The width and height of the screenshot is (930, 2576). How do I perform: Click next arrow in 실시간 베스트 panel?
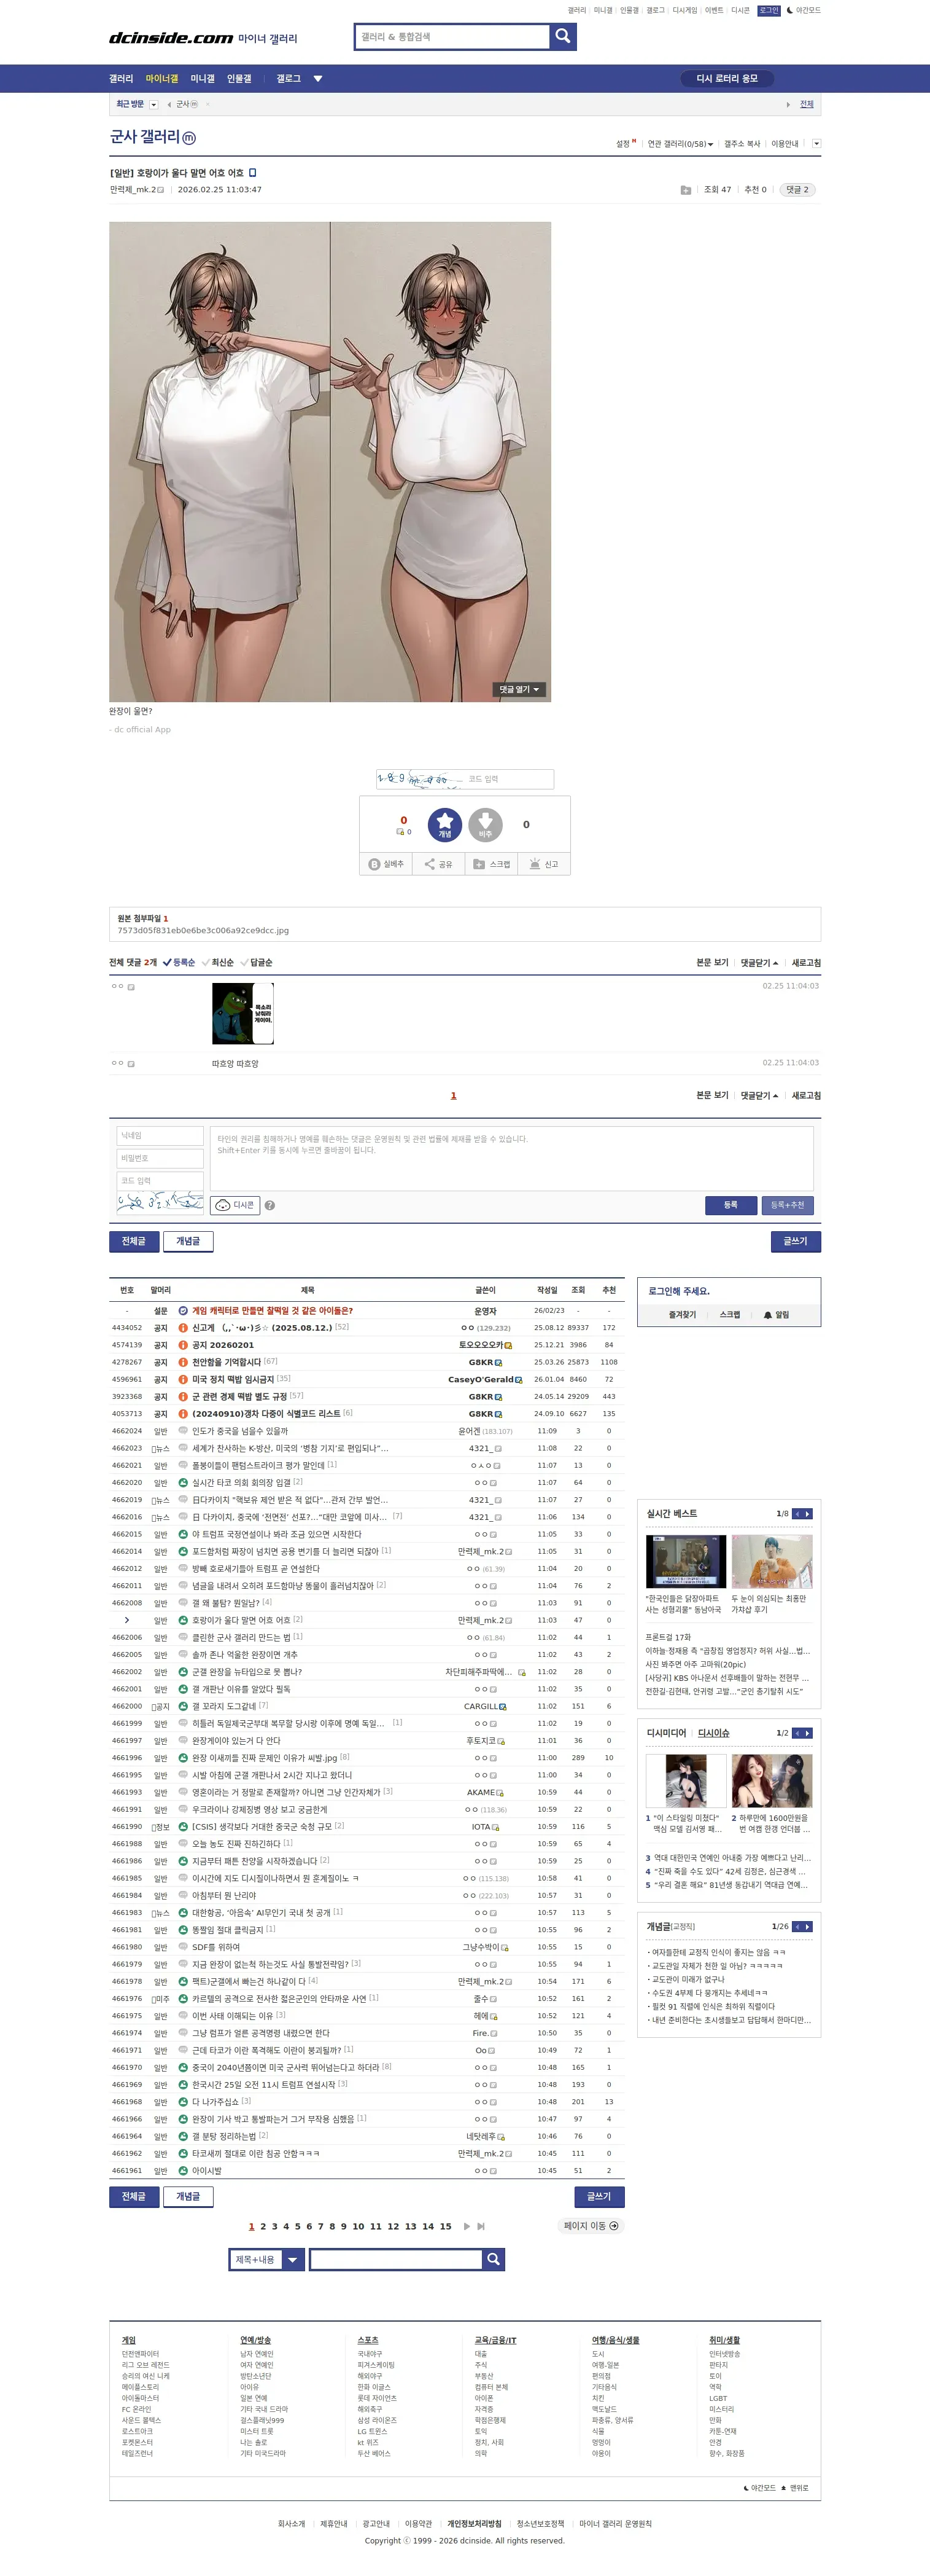point(808,1514)
